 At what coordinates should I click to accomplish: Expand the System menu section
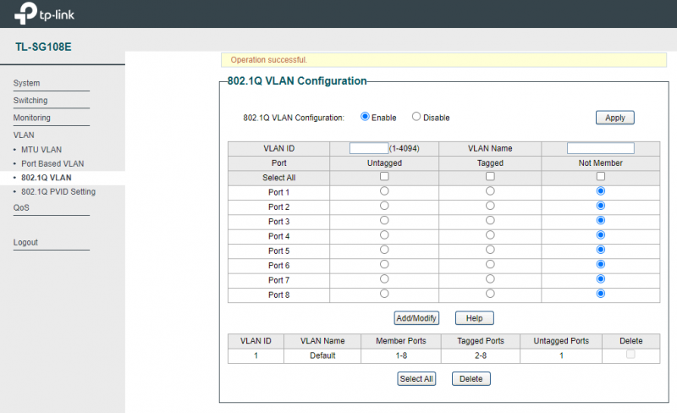[x=27, y=83]
